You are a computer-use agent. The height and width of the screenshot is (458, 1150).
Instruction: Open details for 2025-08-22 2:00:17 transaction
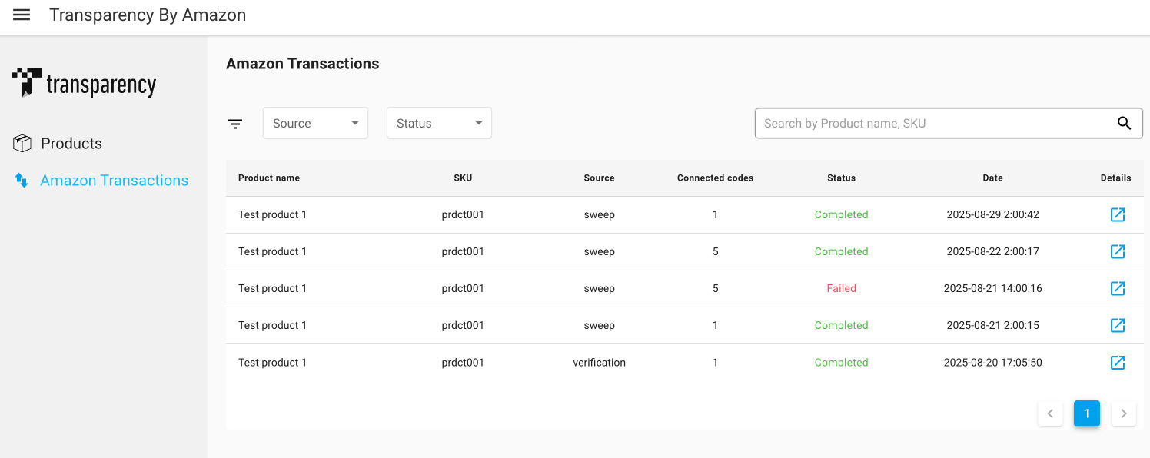pos(1118,251)
